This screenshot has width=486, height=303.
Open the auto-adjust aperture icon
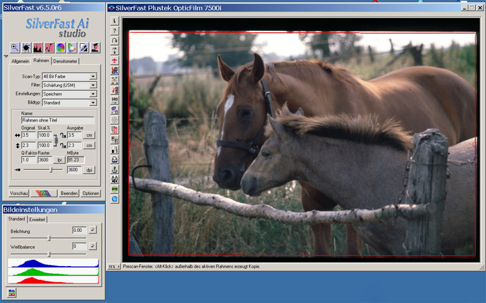[26, 47]
